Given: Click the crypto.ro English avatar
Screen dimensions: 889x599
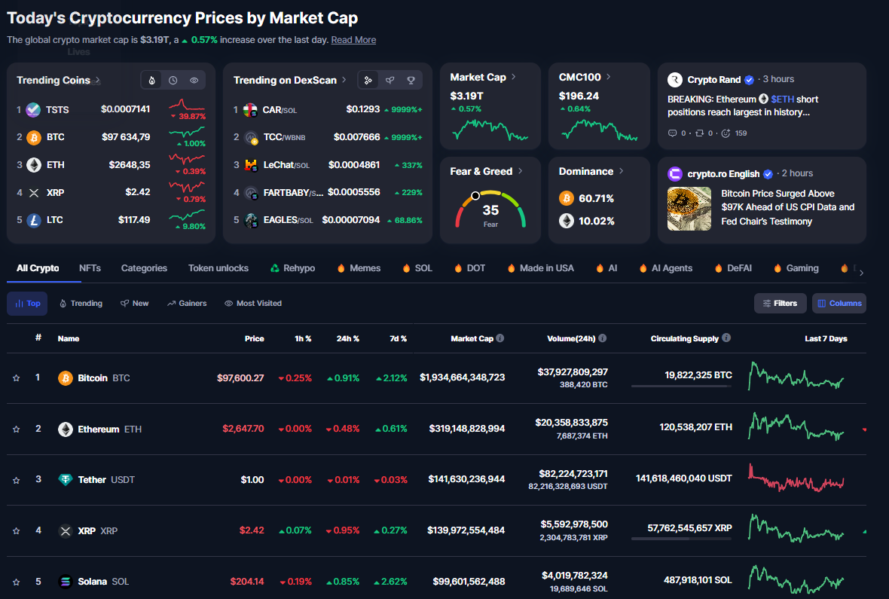Looking at the screenshot, I should point(675,173).
